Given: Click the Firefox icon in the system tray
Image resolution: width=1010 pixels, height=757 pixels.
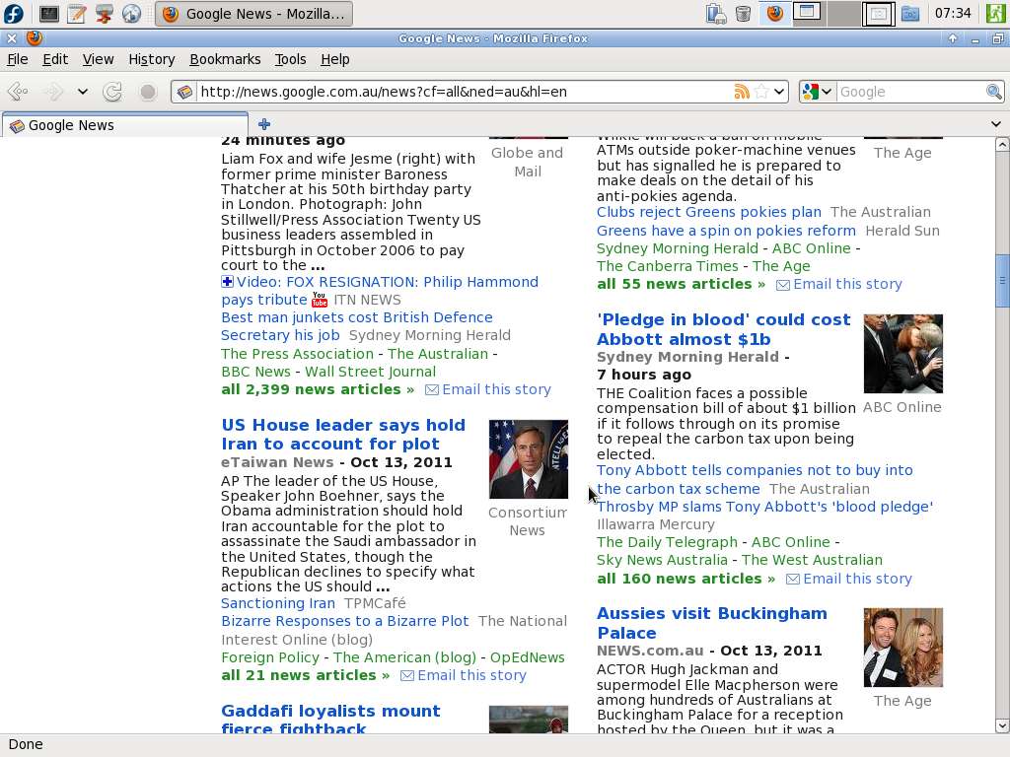Looking at the screenshot, I should tap(775, 14).
